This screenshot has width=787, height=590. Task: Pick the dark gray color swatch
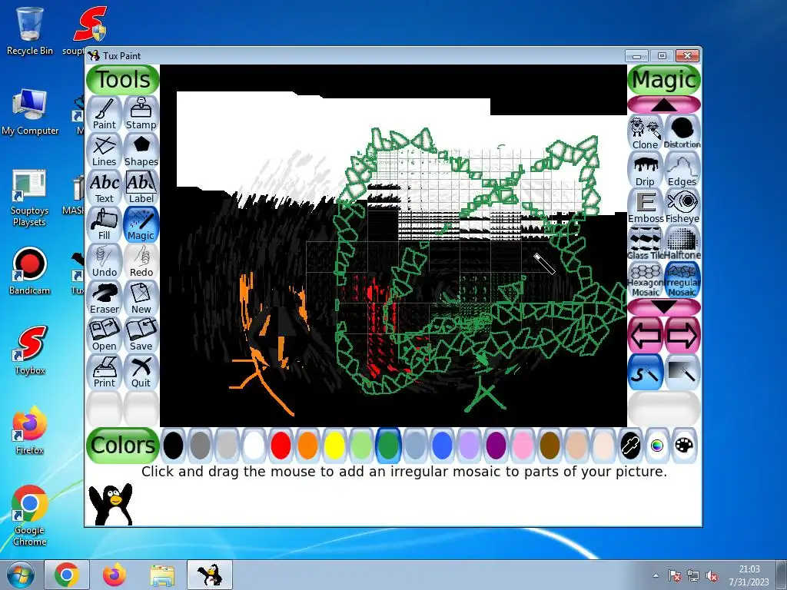tap(201, 446)
